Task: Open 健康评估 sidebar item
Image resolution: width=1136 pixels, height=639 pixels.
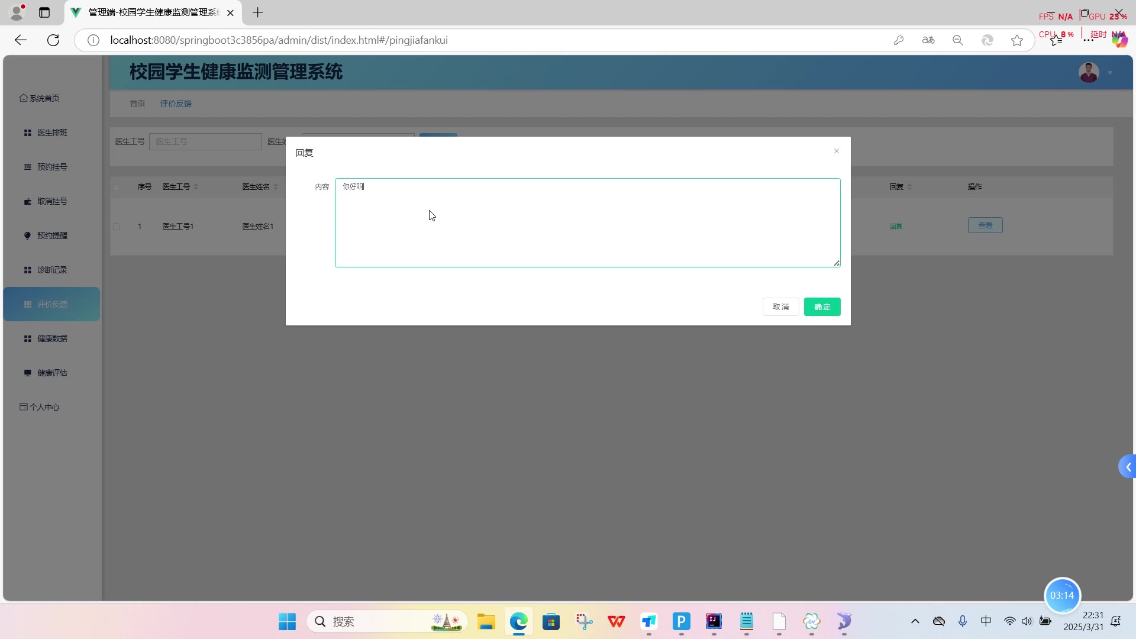Action: point(52,373)
